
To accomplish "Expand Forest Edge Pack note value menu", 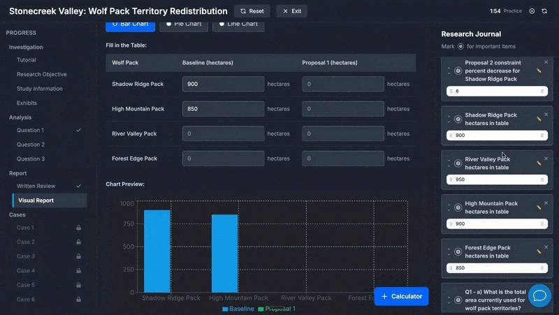I will click(x=542, y=268).
